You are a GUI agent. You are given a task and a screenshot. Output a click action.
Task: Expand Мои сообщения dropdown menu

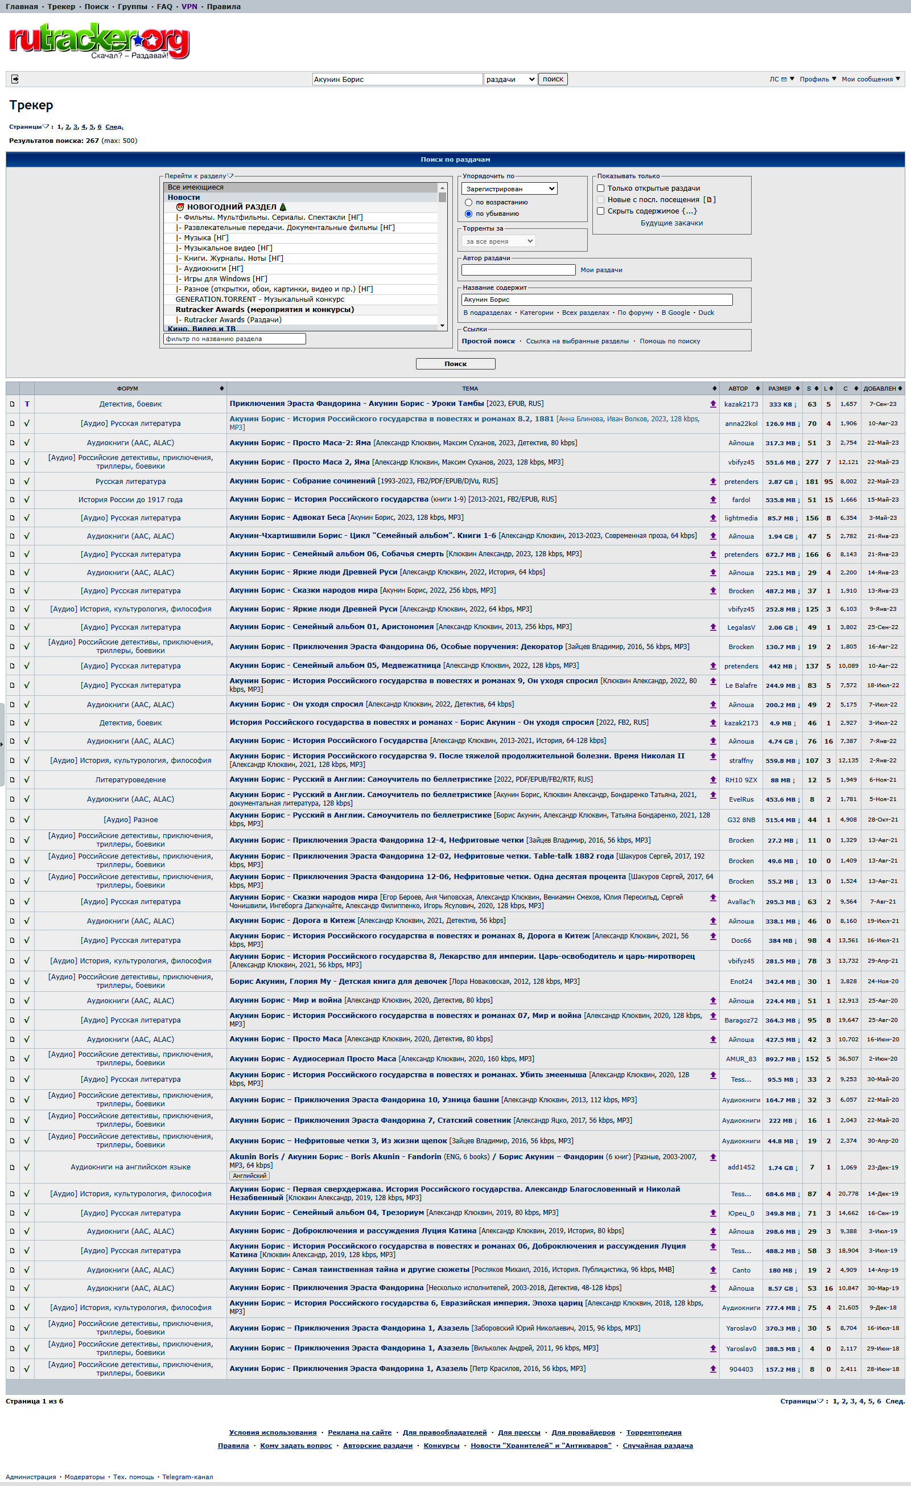tap(871, 79)
